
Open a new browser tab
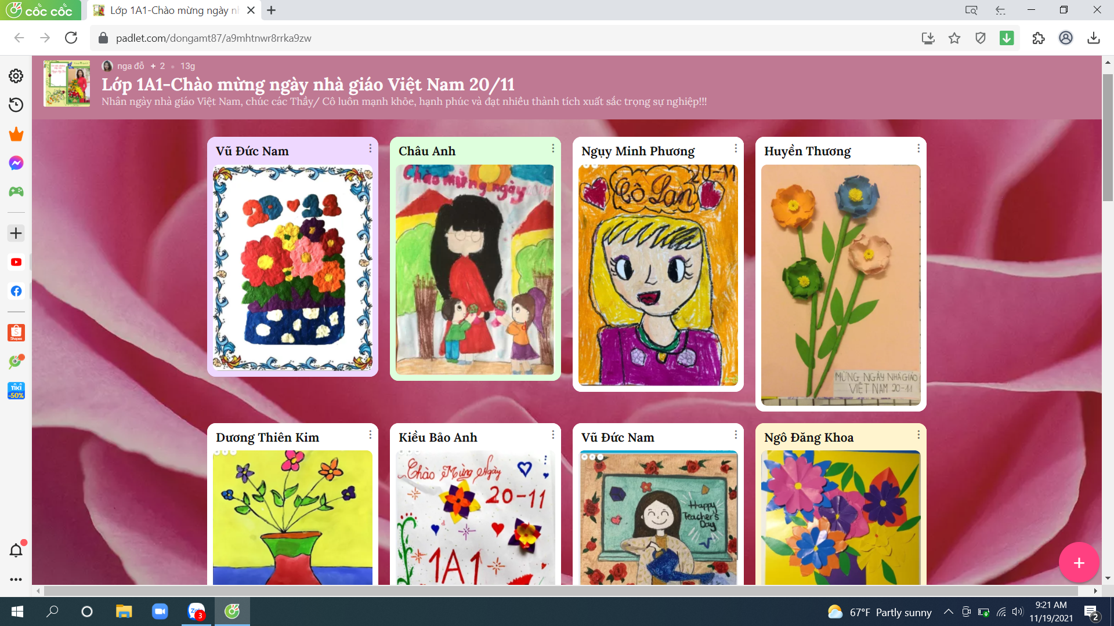coord(271,10)
